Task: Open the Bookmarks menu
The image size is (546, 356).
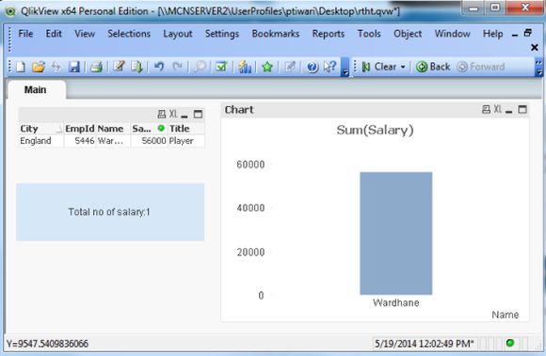Action: pos(276,34)
